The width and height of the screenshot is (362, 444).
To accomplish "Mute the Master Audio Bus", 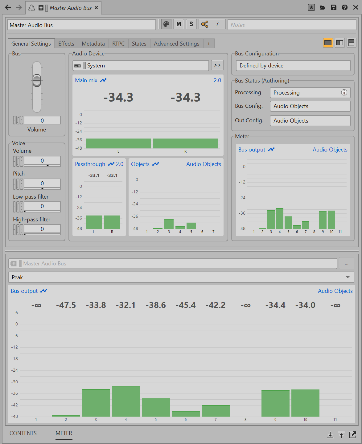I will 179,24.
